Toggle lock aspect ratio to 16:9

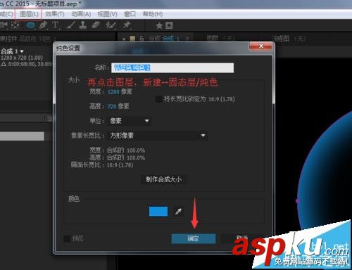[x=159, y=99]
